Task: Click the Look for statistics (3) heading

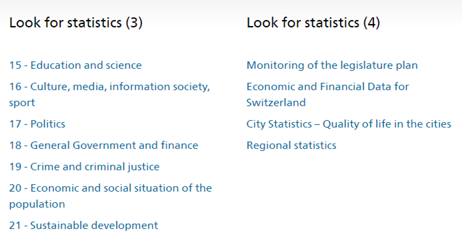Action: 76,23
